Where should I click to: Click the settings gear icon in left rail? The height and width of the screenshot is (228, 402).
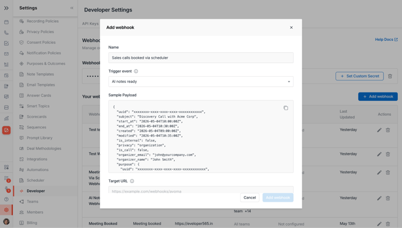point(7,210)
